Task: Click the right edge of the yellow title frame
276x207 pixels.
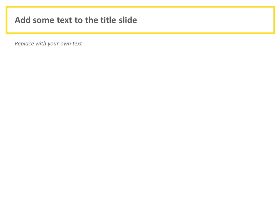Action: (274, 20)
